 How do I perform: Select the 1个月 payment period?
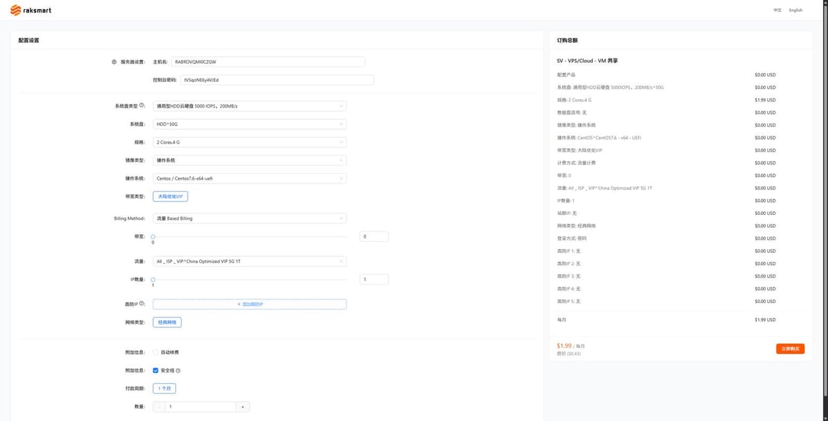tap(164, 389)
